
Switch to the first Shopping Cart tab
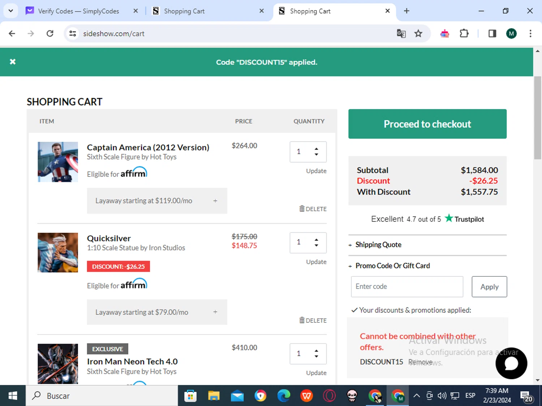[x=184, y=11]
